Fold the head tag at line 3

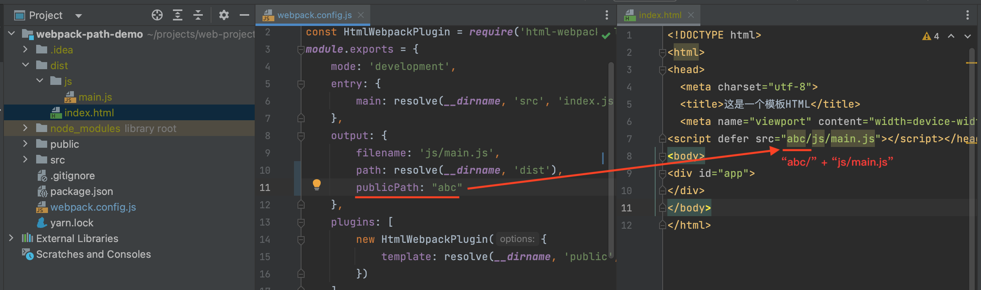tap(662, 70)
